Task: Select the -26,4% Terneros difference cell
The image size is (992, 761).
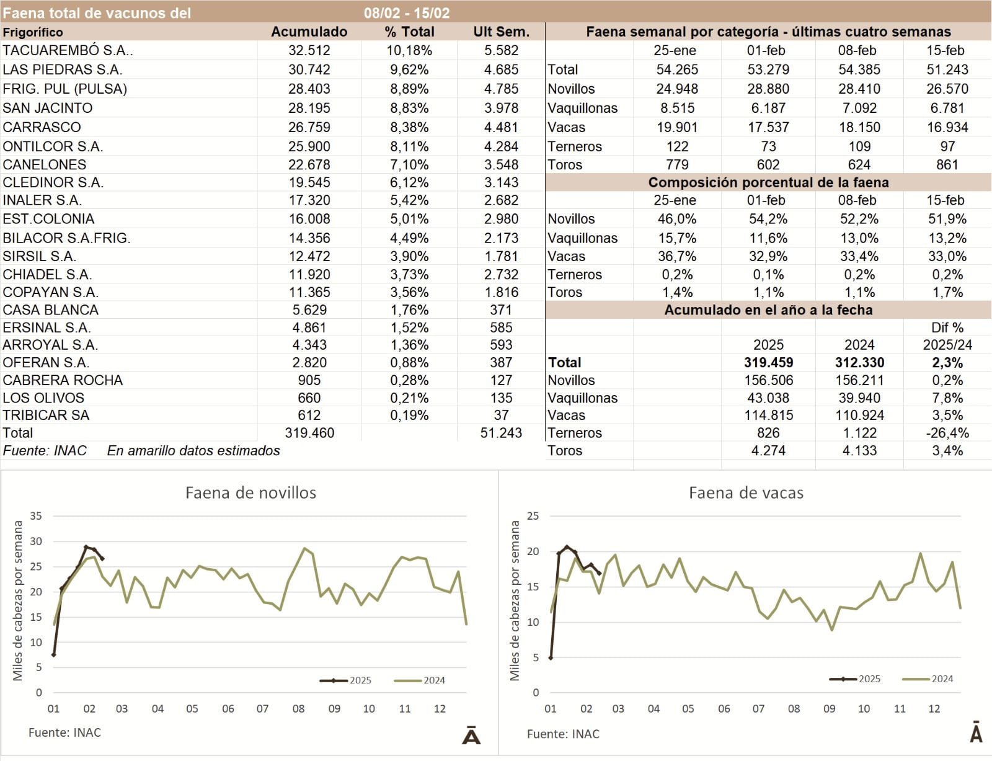Action: 947,433
